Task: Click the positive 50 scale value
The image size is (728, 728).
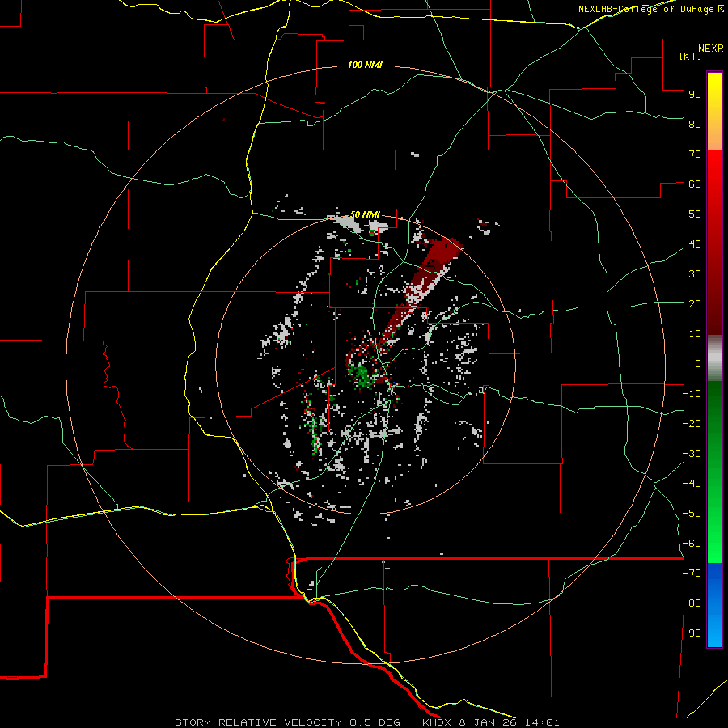Action: pos(695,214)
